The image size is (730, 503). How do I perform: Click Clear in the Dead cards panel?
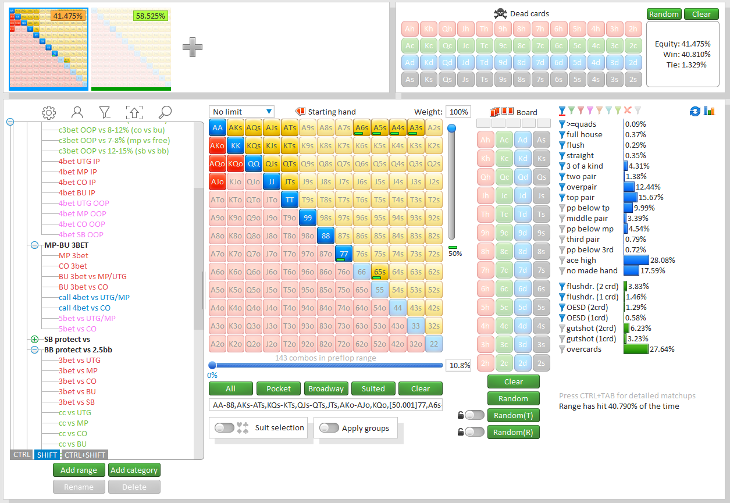point(701,14)
